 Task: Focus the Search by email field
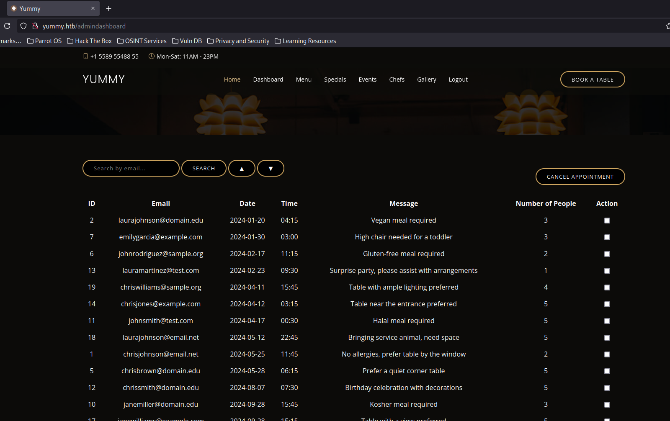tap(131, 168)
